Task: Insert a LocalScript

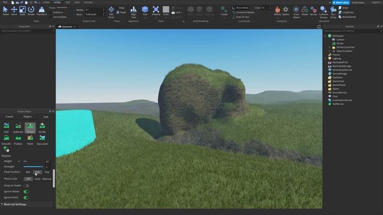Action: click(x=346, y=13)
